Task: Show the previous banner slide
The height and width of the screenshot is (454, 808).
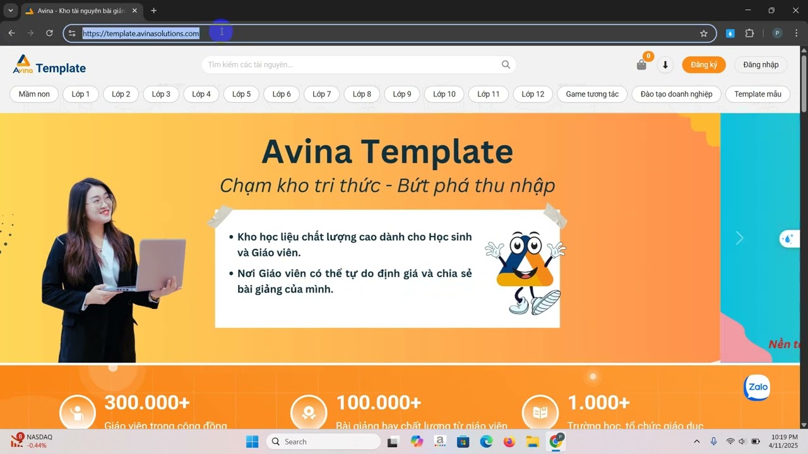Action: click(61, 239)
